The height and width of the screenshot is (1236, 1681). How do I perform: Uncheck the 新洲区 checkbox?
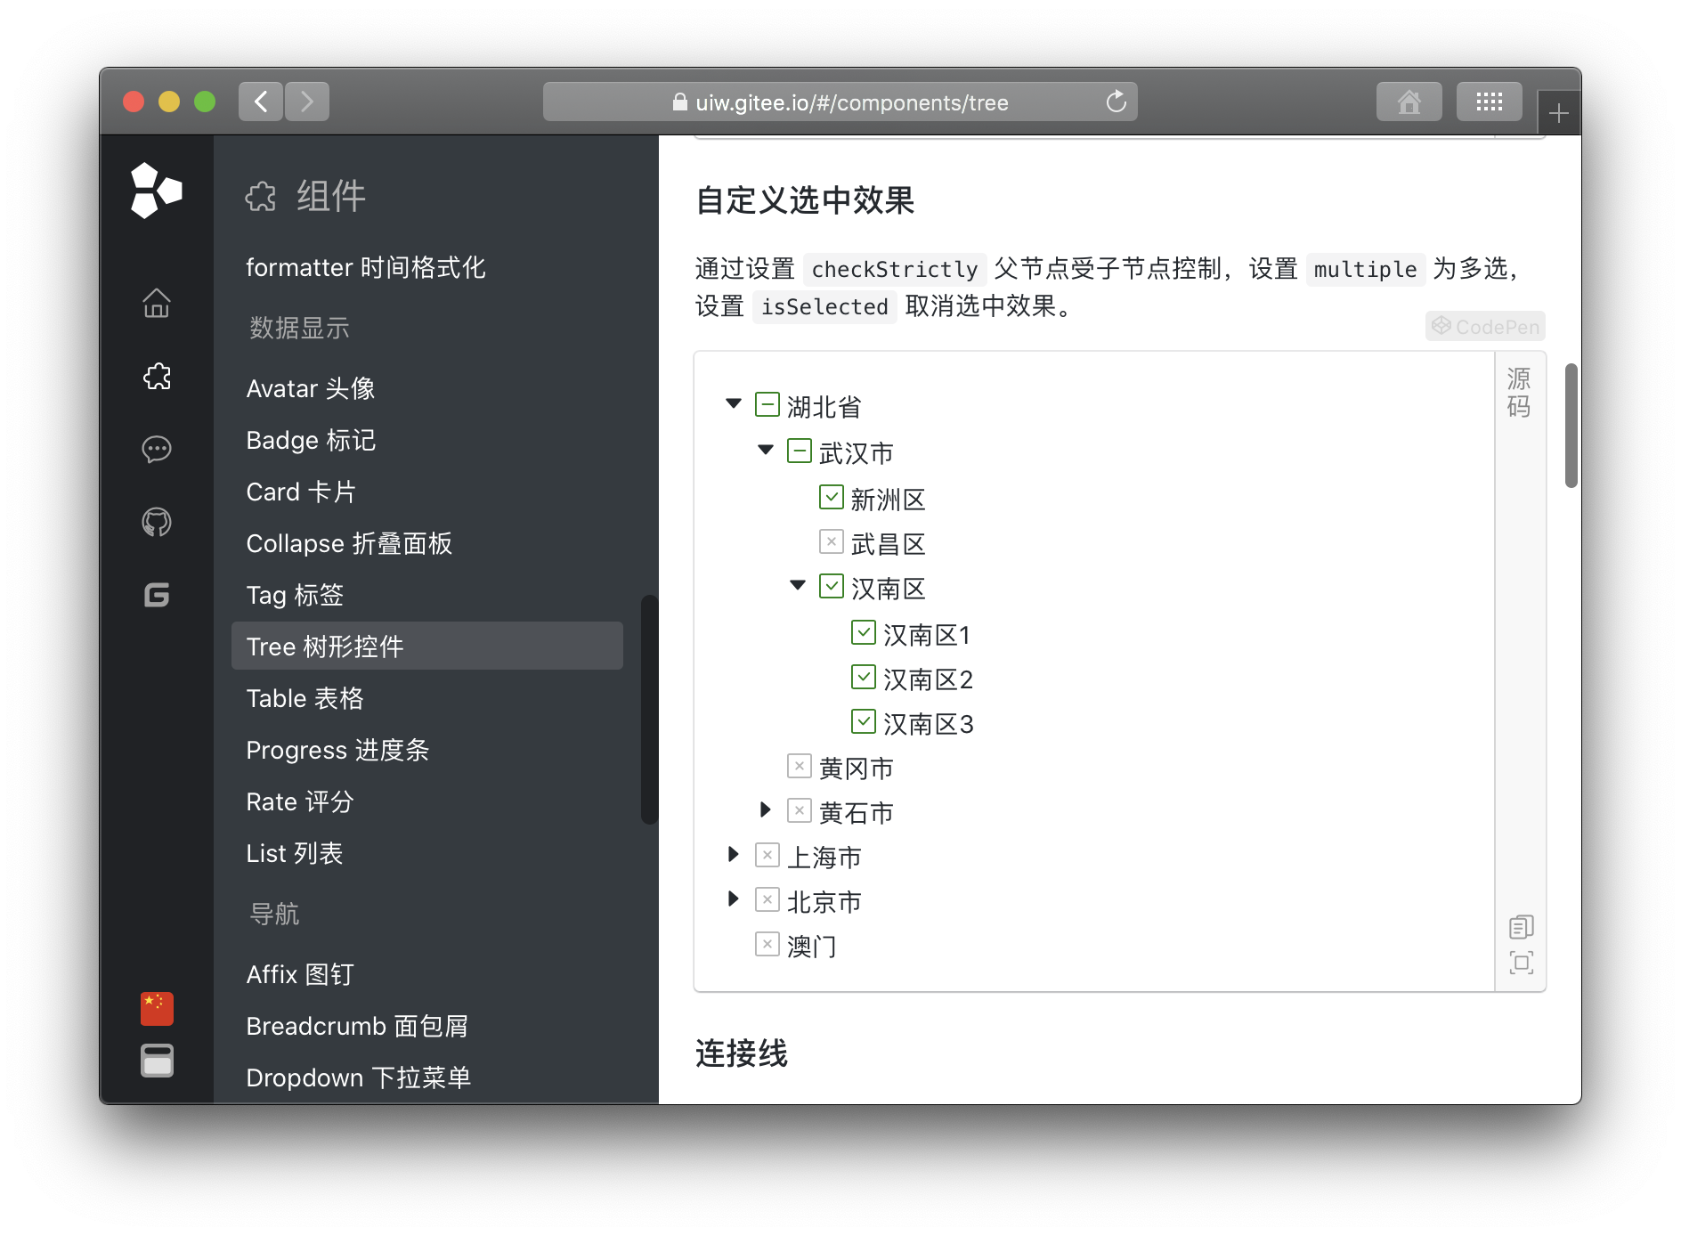click(831, 497)
